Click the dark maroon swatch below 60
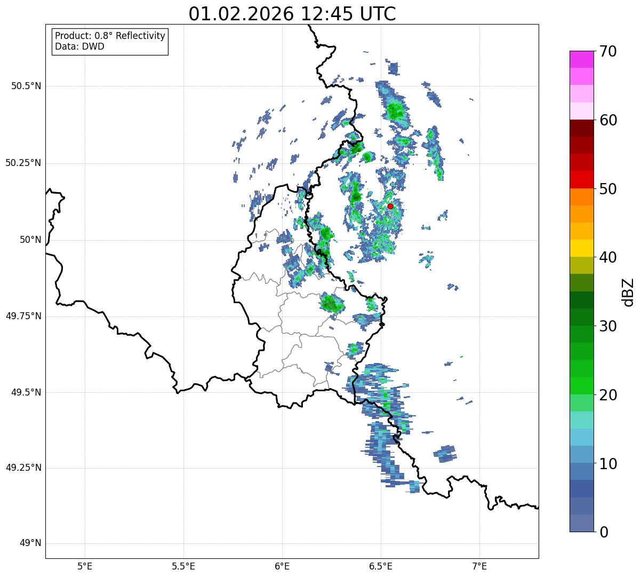The width and height of the screenshot is (641, 577). (x=581, y=128)
